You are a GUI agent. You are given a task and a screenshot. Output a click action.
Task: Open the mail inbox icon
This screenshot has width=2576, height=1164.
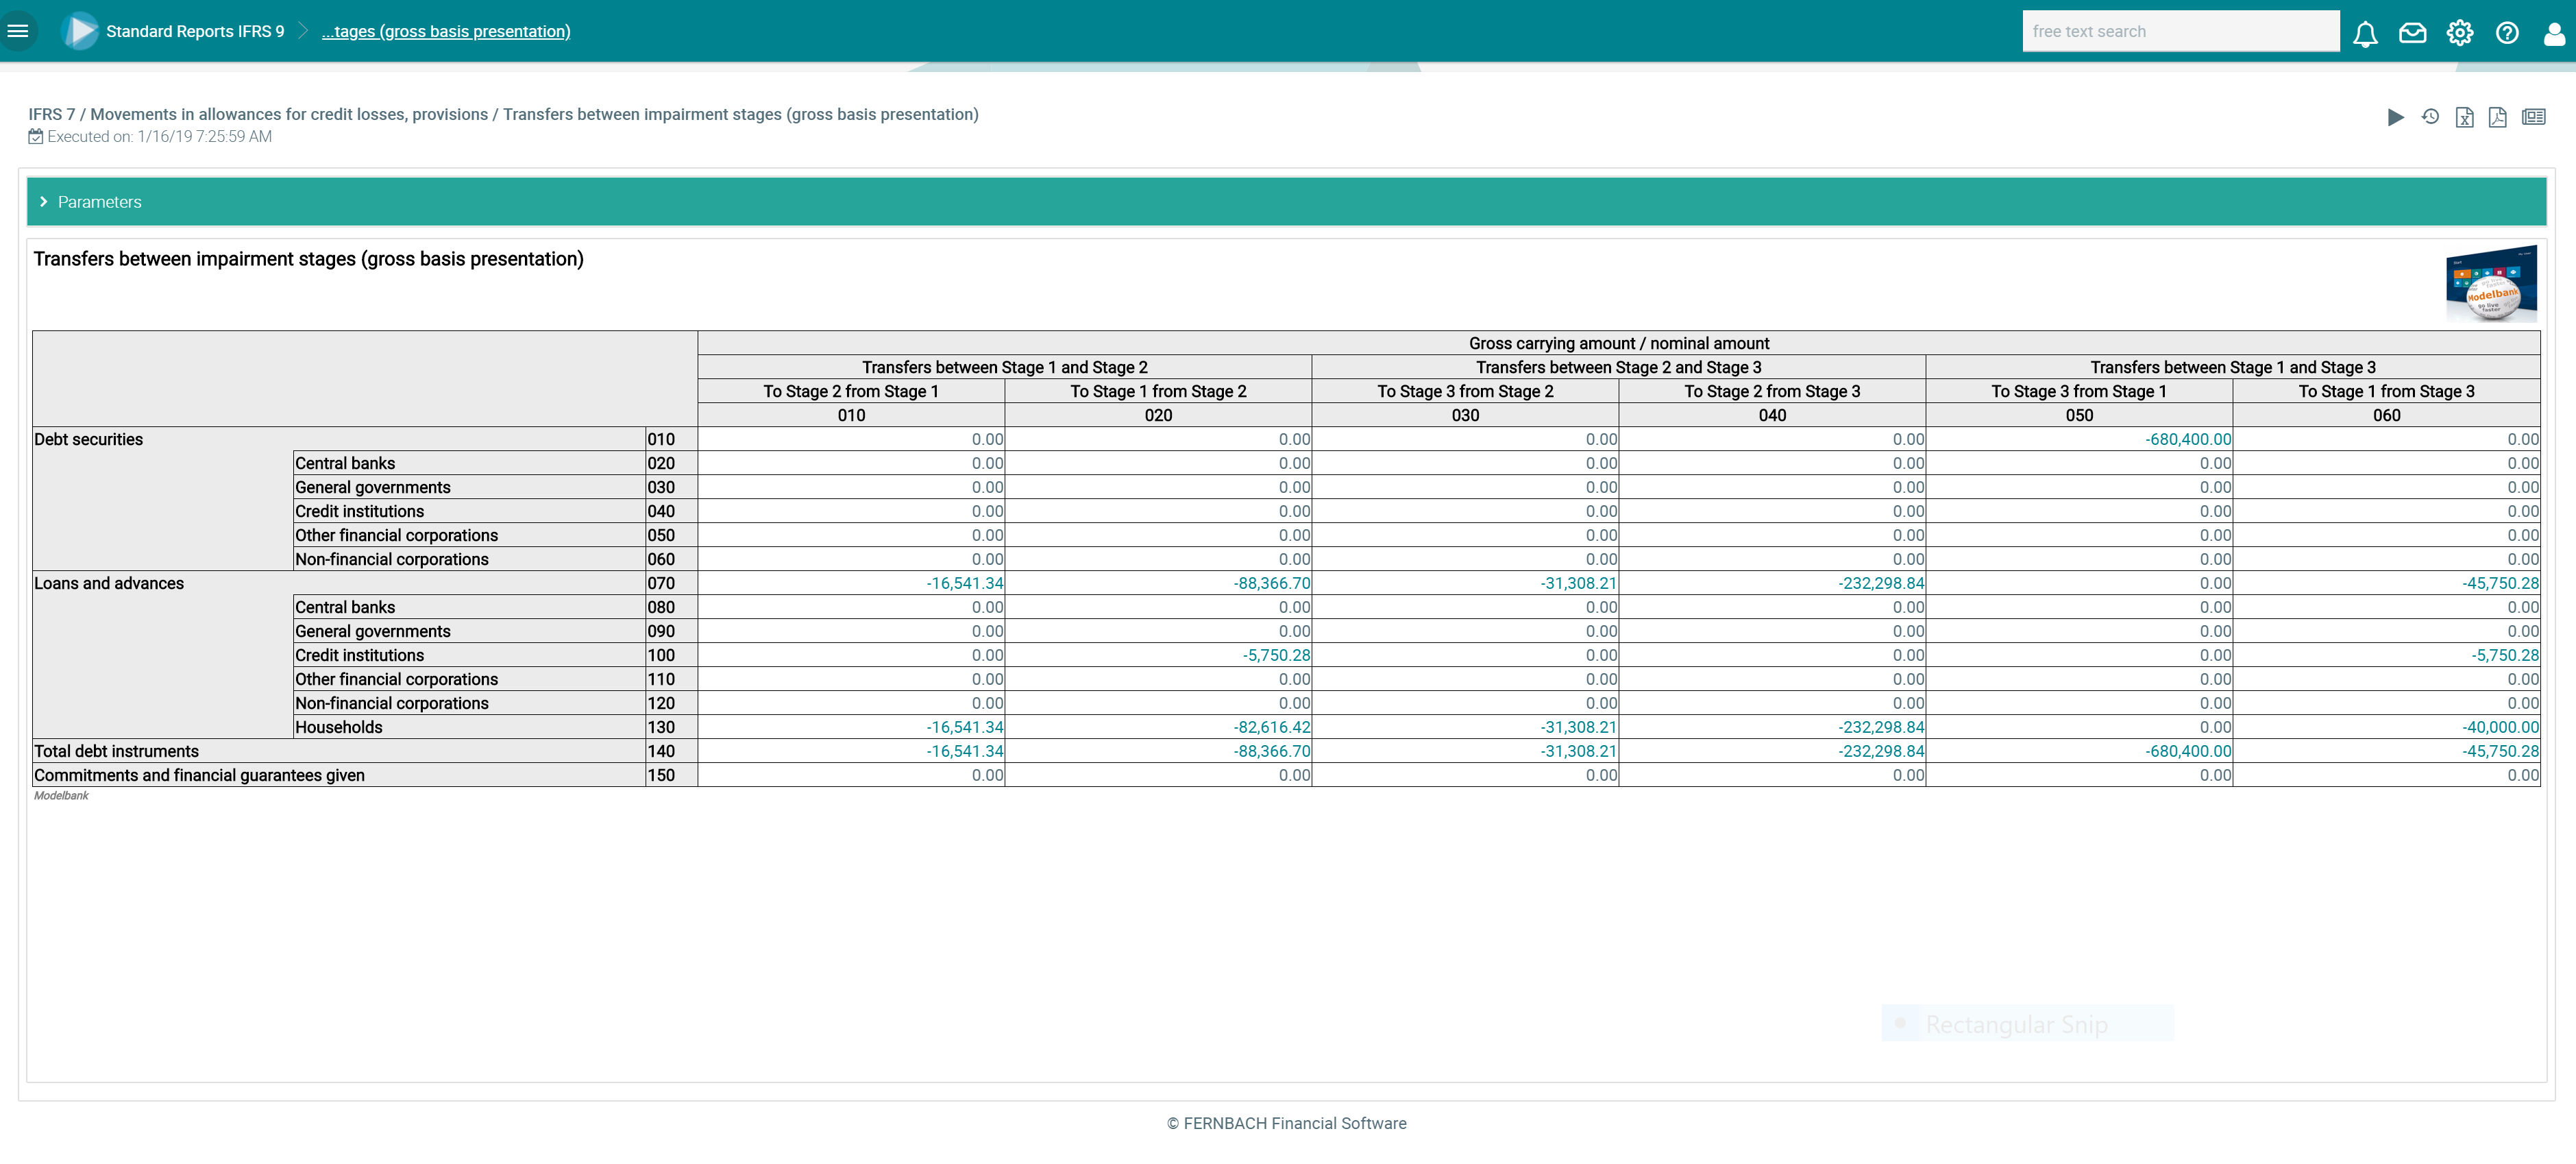pyautogui.click(x=2412, y=33)
